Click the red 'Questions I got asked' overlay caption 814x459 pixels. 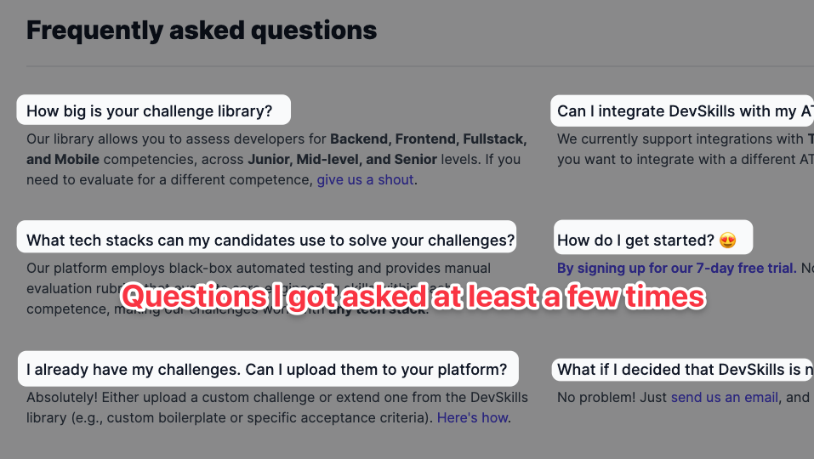(x=413, y=297)
